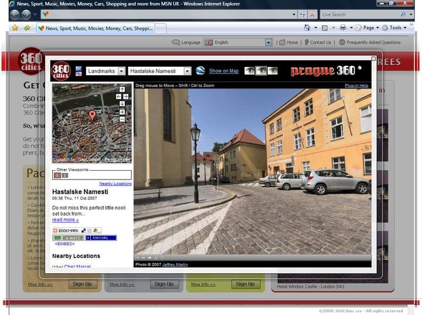Click the TINYURL button
The width and height of the screenshot is (422, 315).
tap(101, 238)
